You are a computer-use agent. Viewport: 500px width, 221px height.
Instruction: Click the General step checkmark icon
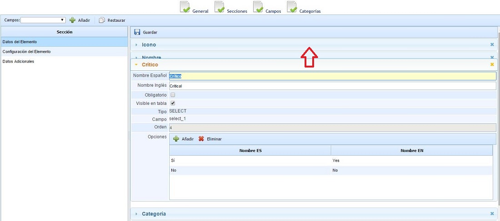(185, 8)
